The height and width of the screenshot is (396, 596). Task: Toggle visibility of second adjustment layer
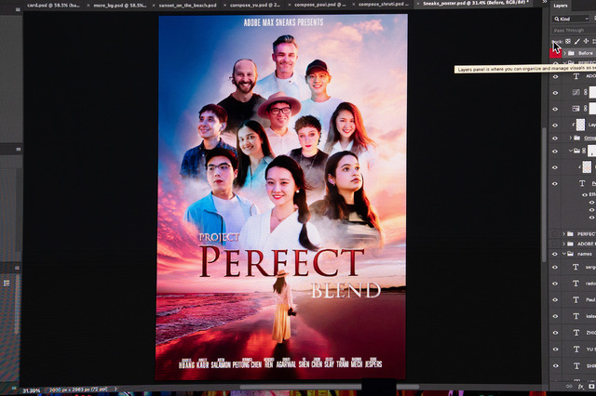[x=555, y=109]
